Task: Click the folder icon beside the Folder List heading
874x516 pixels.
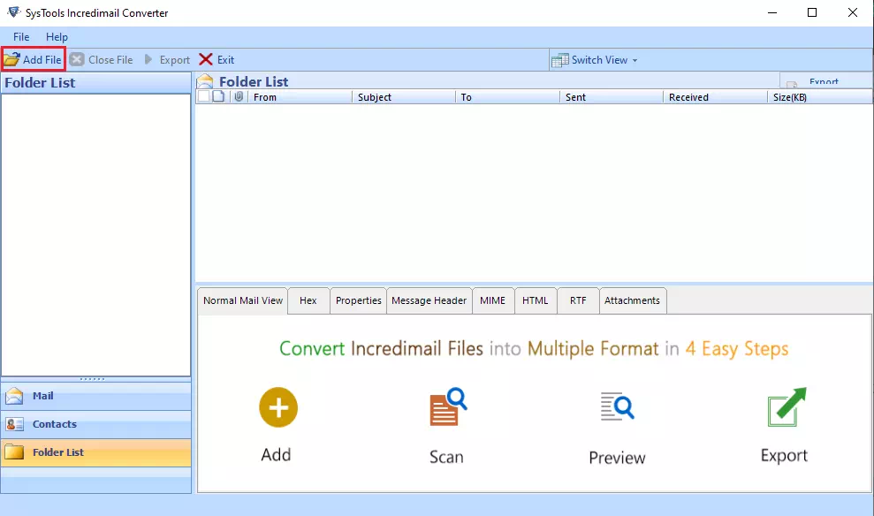Action: [205, 81]
